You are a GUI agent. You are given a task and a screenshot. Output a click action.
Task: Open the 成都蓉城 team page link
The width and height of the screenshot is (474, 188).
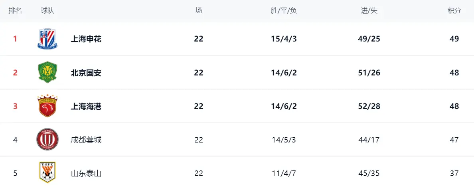click(86, 140)
